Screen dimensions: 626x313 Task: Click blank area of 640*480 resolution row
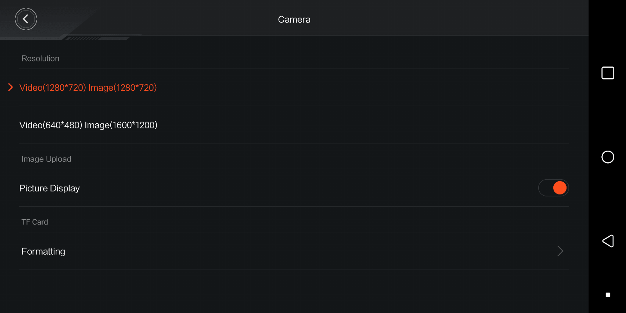[x=352, y=125]
